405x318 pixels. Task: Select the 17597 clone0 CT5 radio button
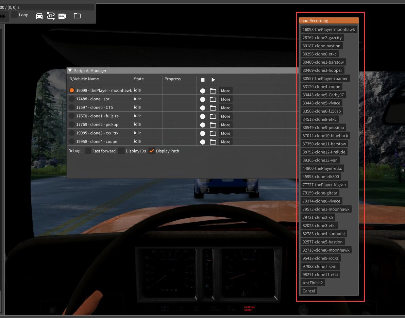click(72, 107)
